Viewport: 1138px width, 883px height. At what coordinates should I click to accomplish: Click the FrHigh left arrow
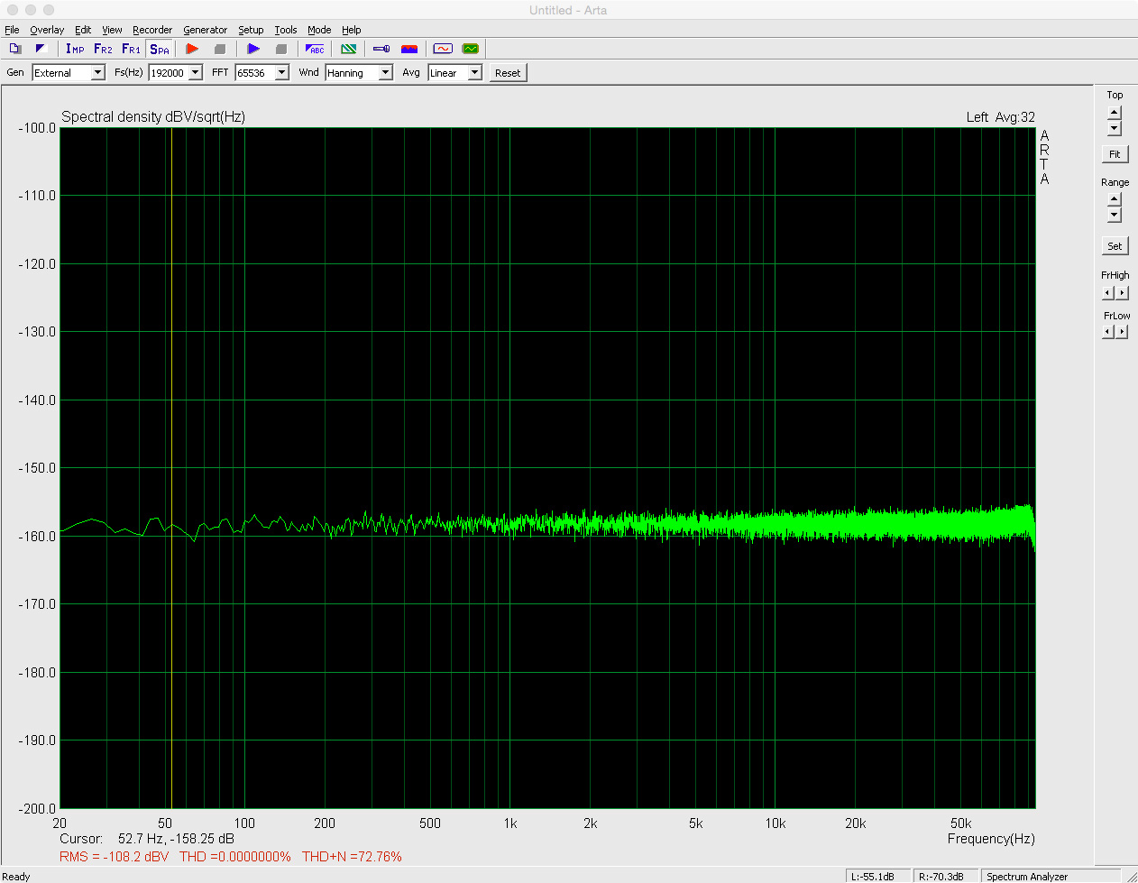(x=1108, y=293)
